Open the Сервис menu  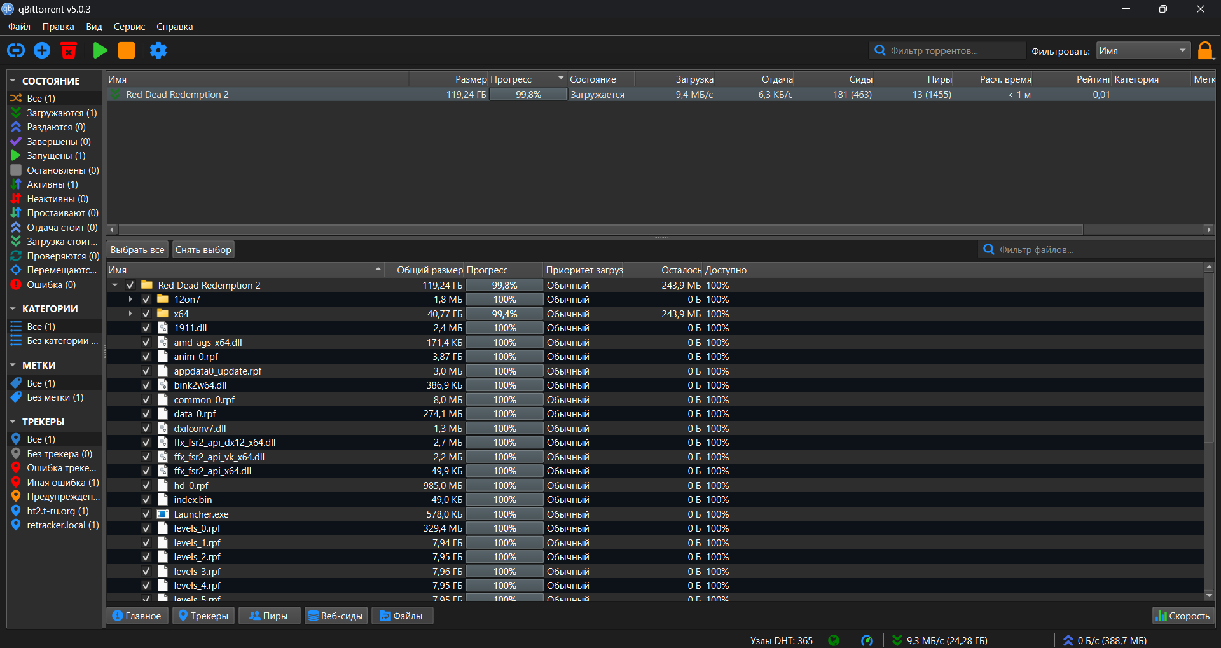[x=129, y=27]
